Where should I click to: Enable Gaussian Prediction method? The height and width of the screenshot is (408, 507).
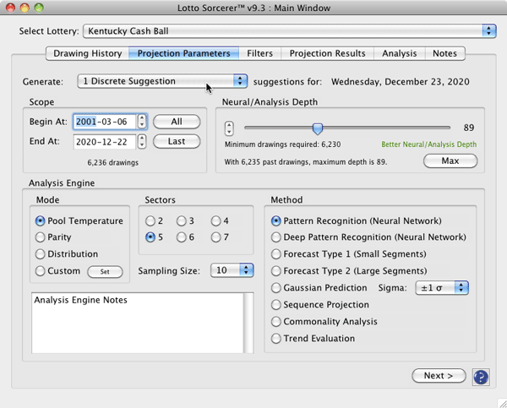pyautogui.click(x=276, y=288)
